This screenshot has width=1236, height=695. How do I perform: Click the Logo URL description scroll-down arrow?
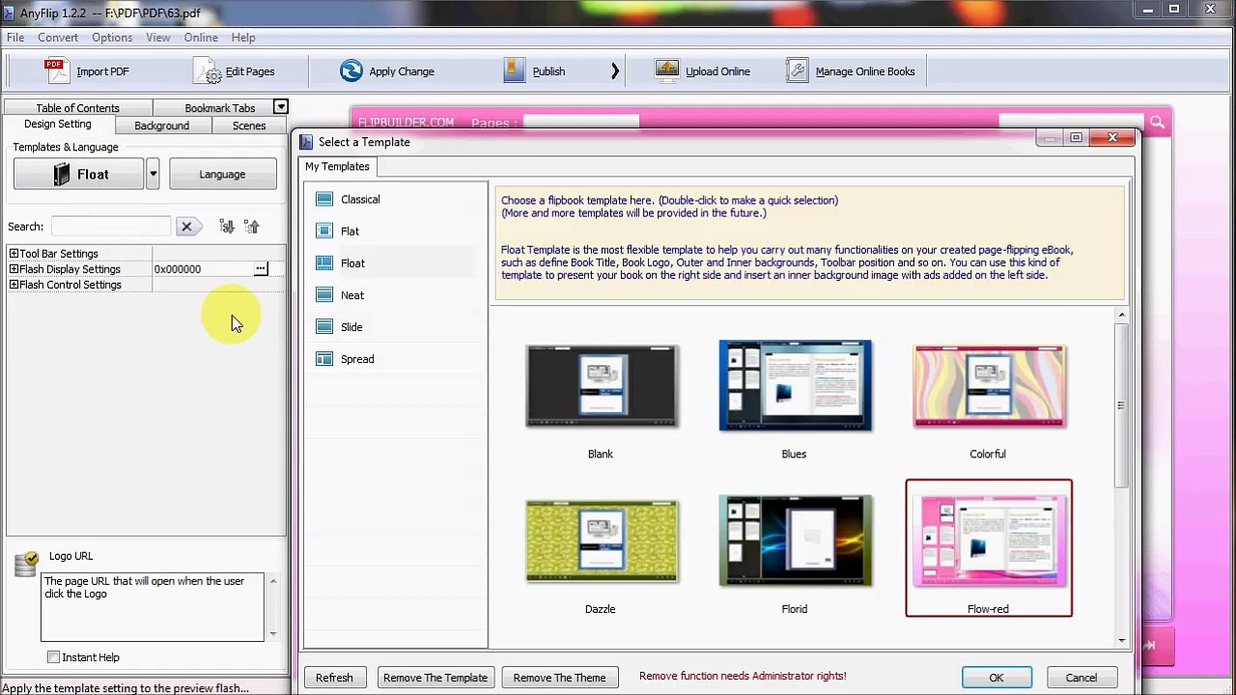click(x=273, y=633)
